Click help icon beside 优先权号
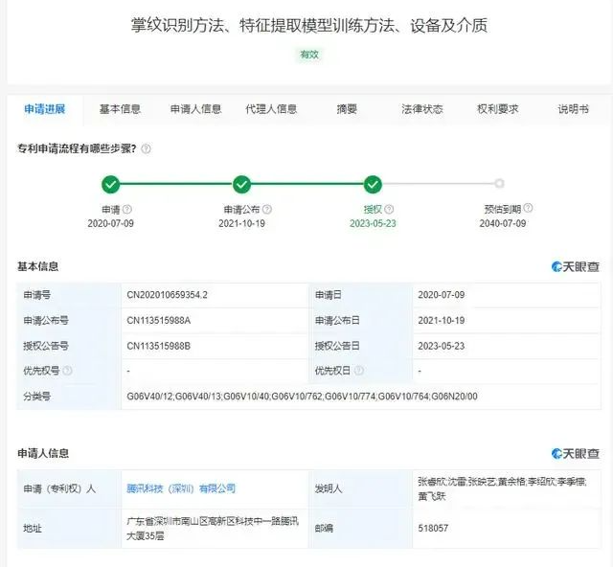This screenshot has height=567, width=613. tap(67, 371)
